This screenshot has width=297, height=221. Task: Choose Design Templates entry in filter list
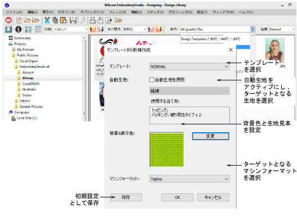(x=211, y=39)
